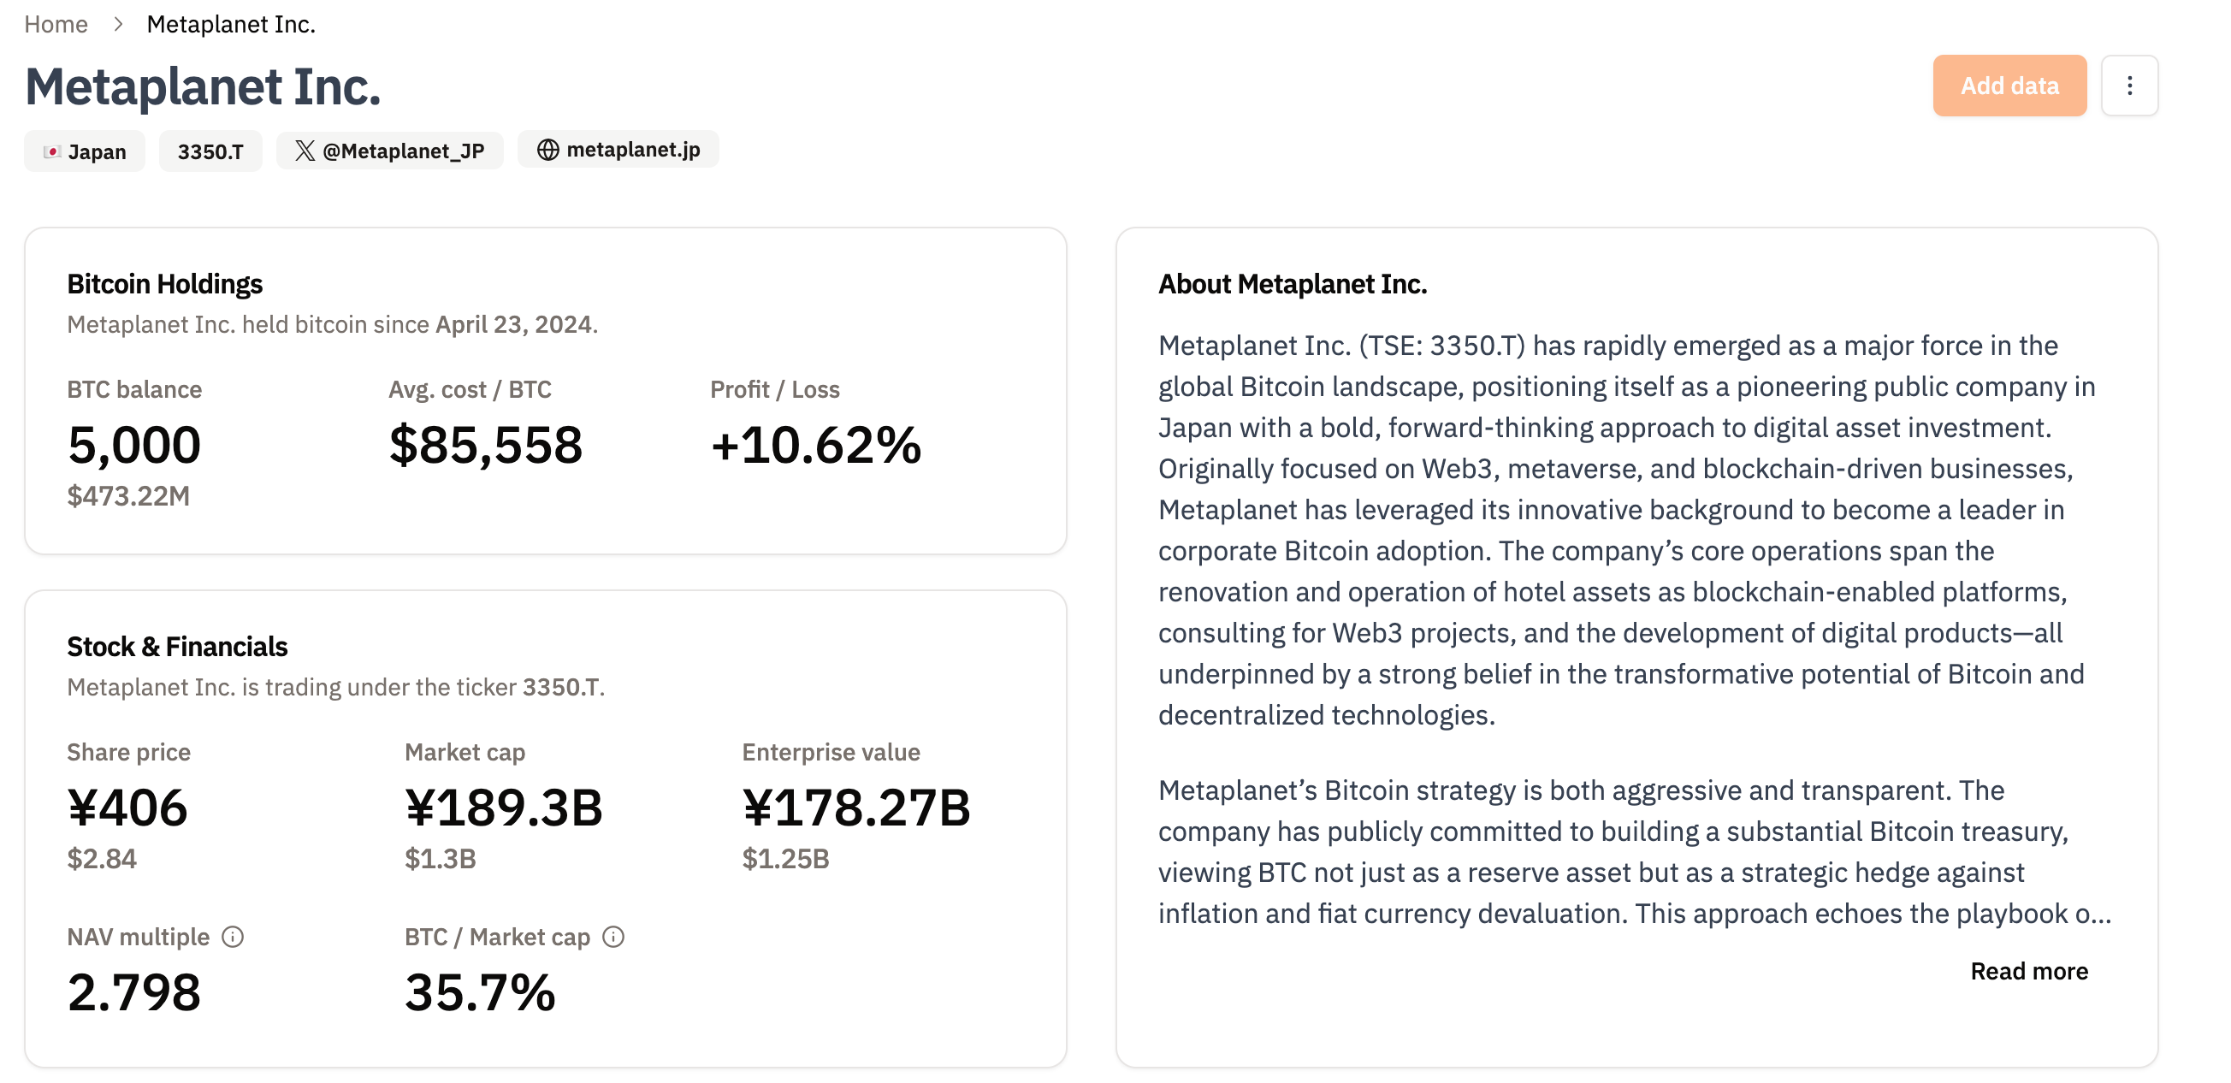Click the Metaplanet Inc. page title
Image resolution: width=2231 pixels, height=1083 pixels.
pyautogui.click(x=203, y=86)
